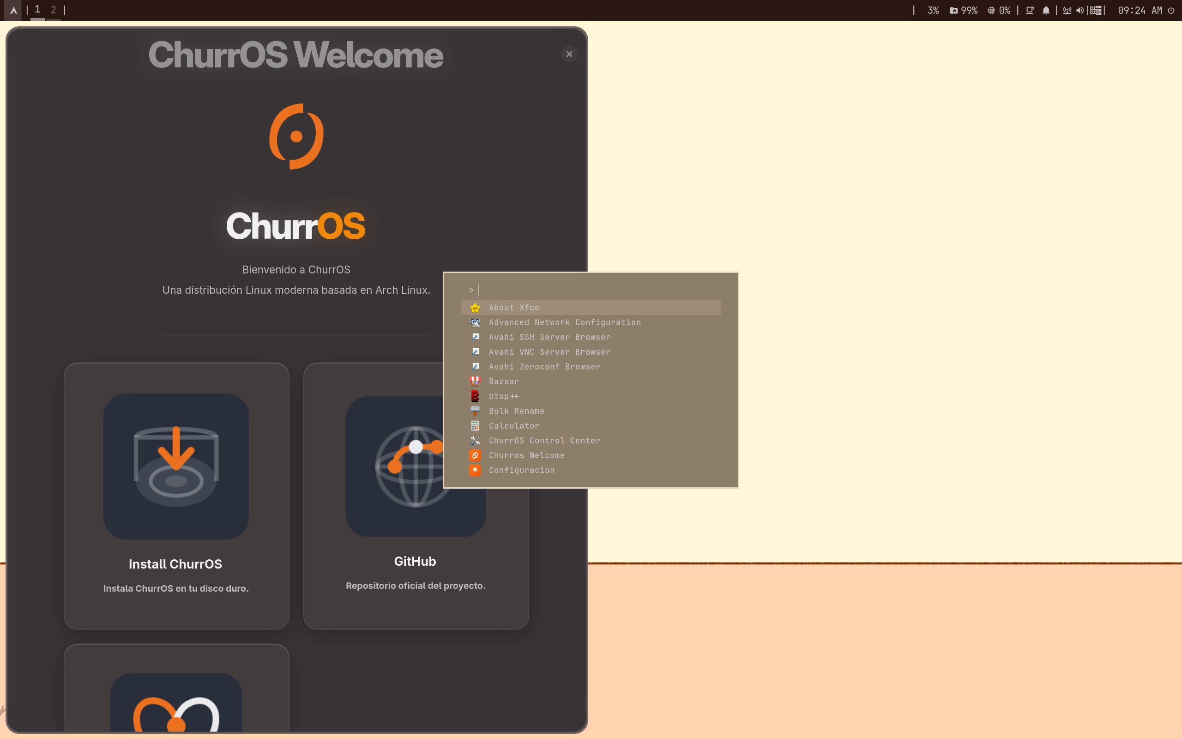The width and height of the screenshot is (1182, 739).
Task: Open the network antenna icon
Action: (1067, 10)
